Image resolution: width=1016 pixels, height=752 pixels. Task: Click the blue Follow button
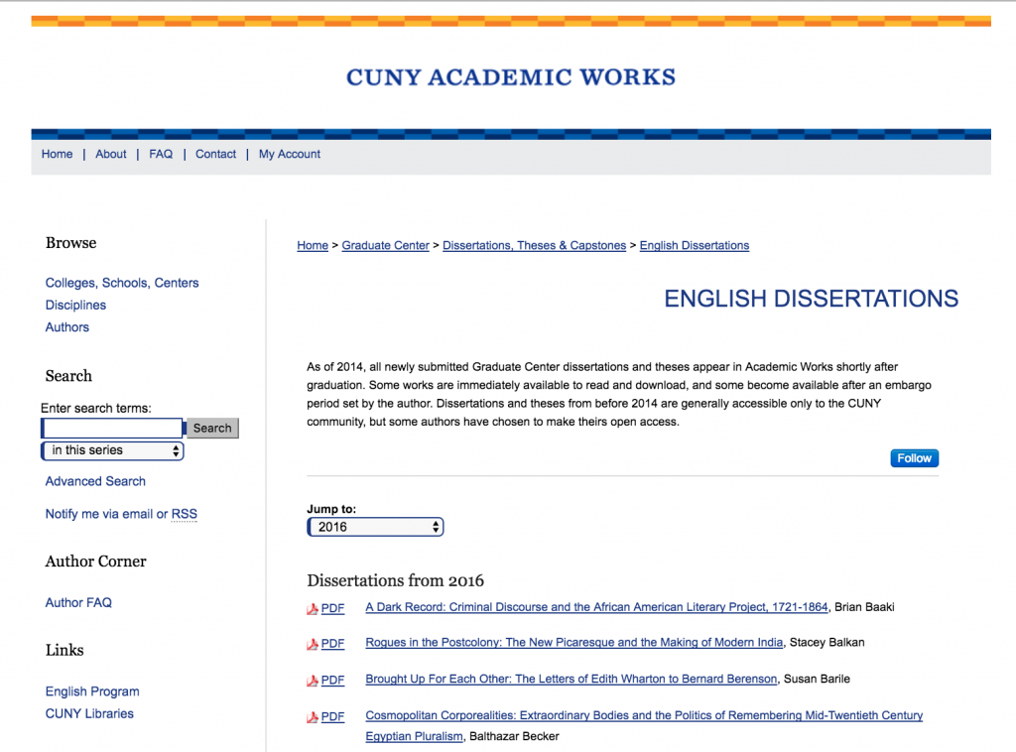(914, 458)
